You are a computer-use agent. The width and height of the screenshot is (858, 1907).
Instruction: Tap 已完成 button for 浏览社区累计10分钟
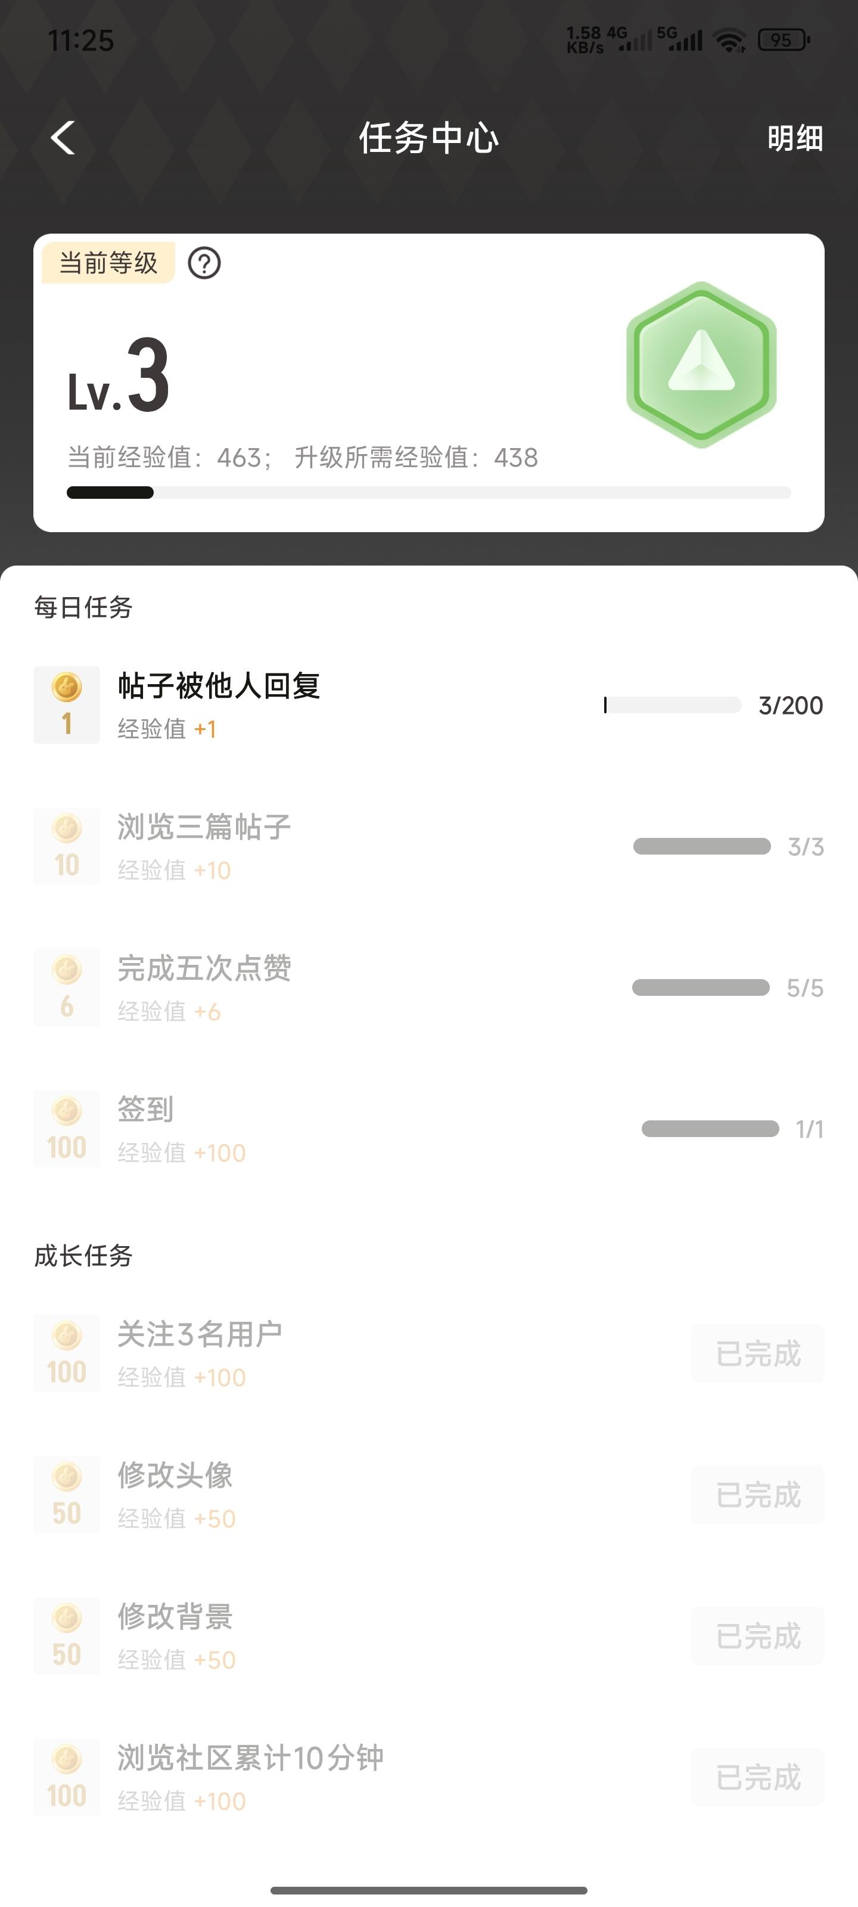coord(757,1776)
